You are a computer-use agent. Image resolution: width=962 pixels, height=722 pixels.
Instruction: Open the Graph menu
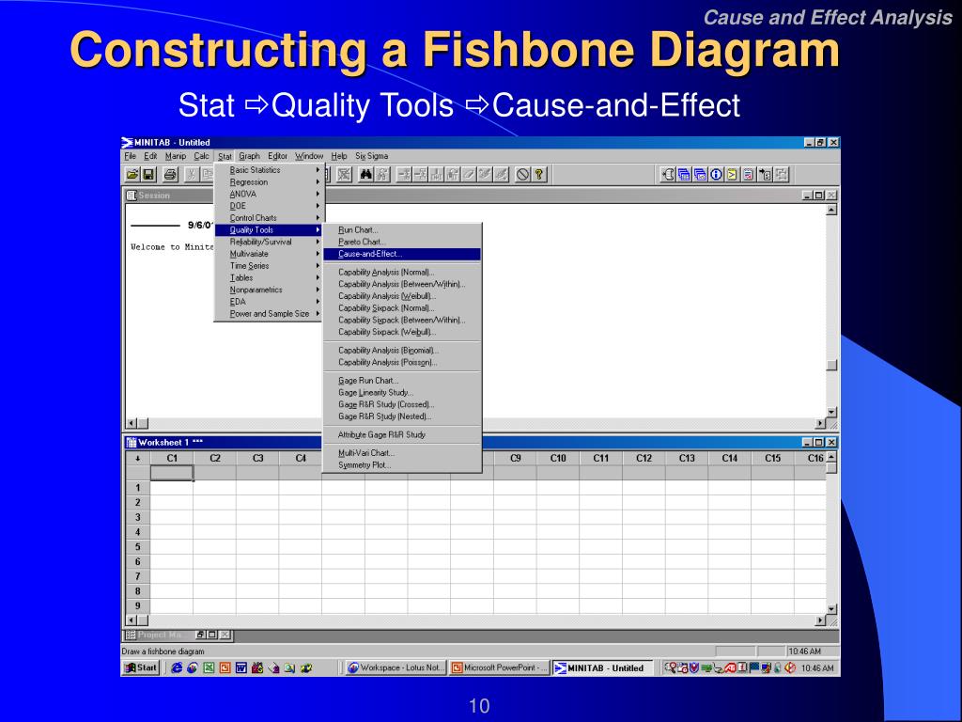tap(250, 156)
